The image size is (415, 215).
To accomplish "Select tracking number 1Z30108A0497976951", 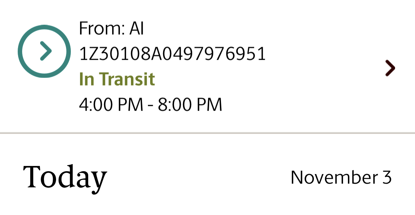I will [172, 54].
